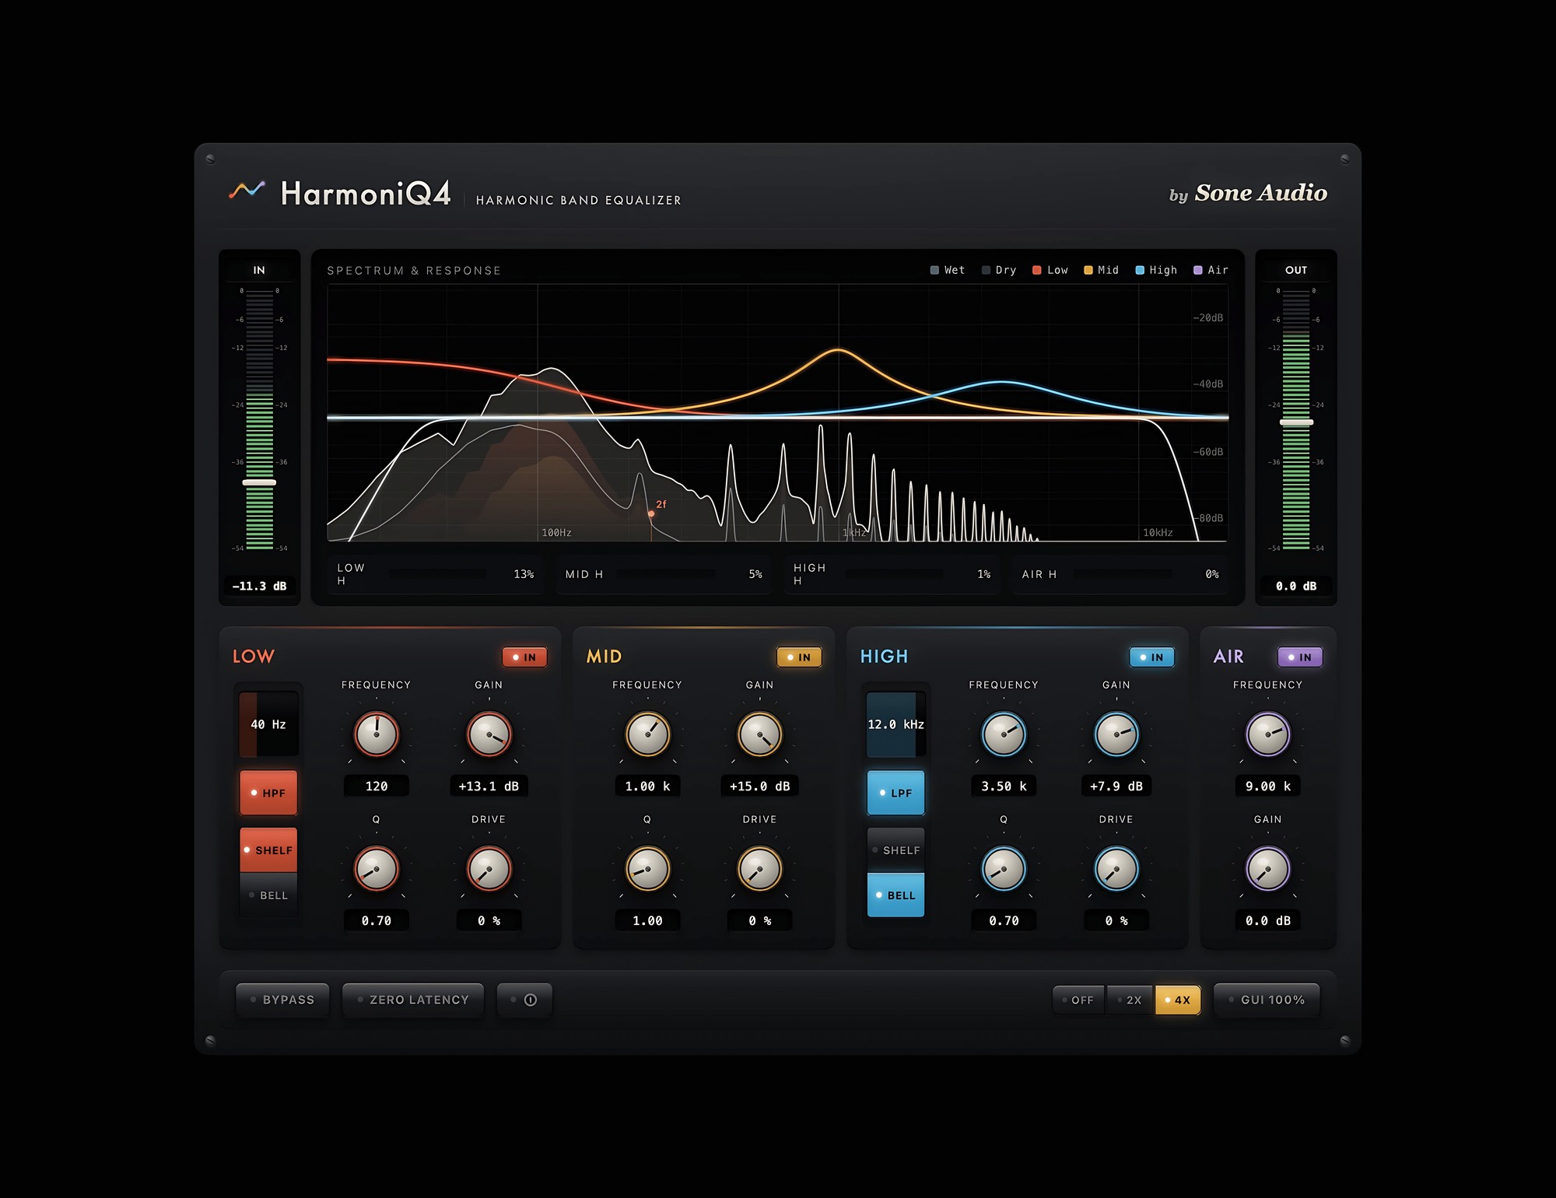Click the LOW band Frequency knob

(377, 734)
